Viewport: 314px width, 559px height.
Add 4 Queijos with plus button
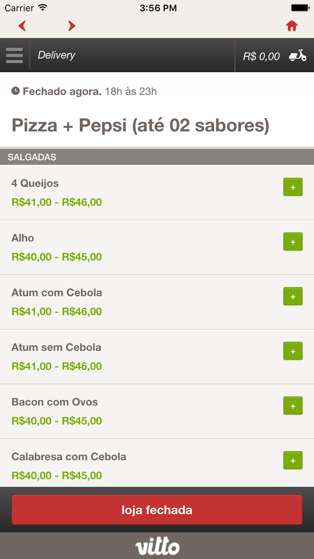pyautogui.click(x=293, y=187)
